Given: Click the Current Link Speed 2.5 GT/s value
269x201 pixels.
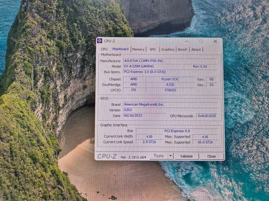Looking at the screenshot, I should pyautogui.click(x=149, y=142).
